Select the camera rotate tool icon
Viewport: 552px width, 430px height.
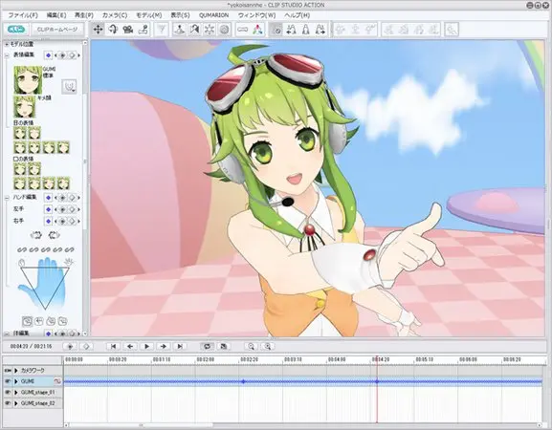click(113, 30)
